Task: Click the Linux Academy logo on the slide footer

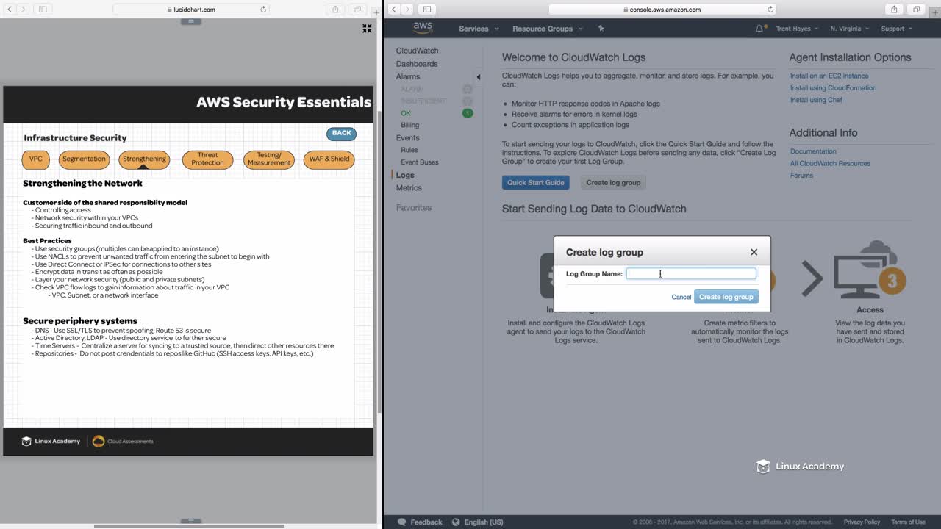Action: 51,441
